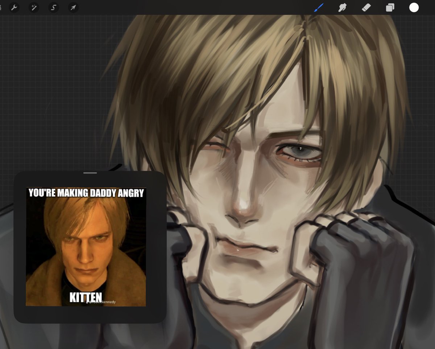Open the Actions menu via the wrench icon
The width and height of the screenshot is (435, 349).
pos(14,8)
